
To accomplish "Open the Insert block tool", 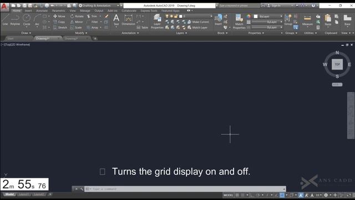I will (218, 19).
